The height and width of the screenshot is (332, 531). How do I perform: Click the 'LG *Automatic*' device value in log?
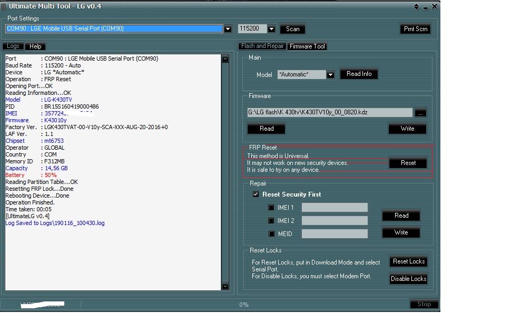(64, 73)
